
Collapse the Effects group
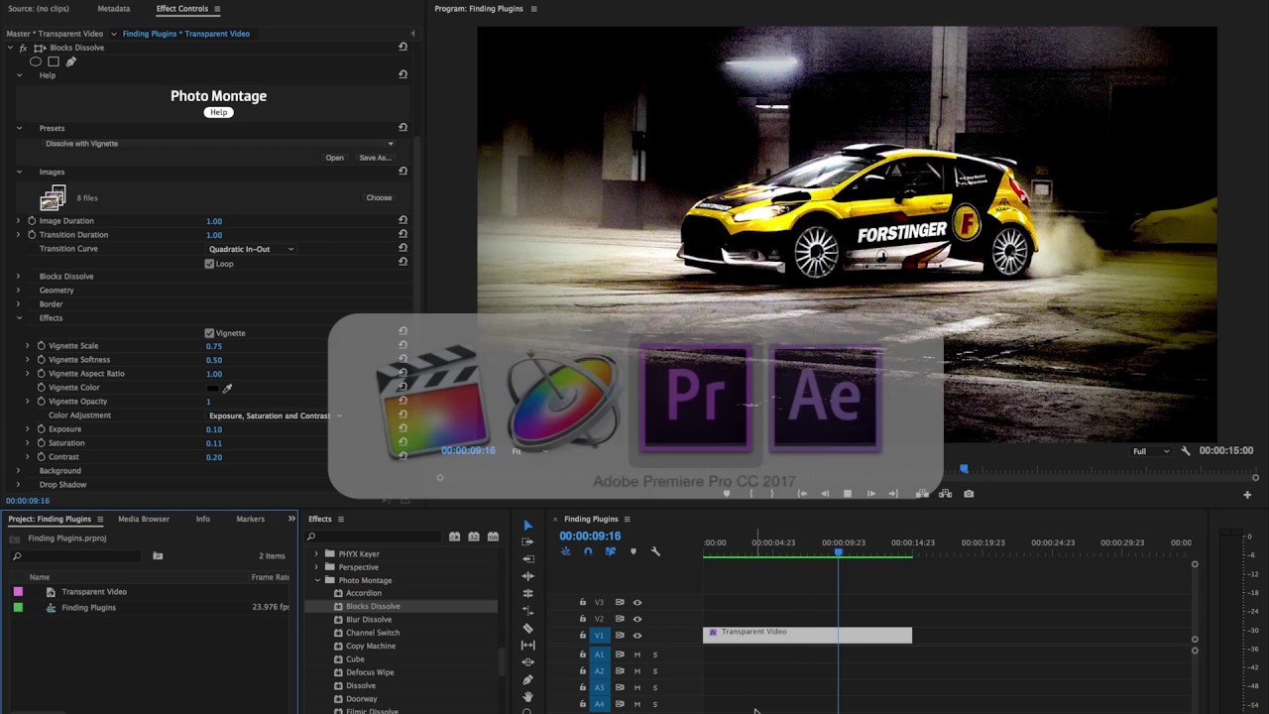pos(18,318)
